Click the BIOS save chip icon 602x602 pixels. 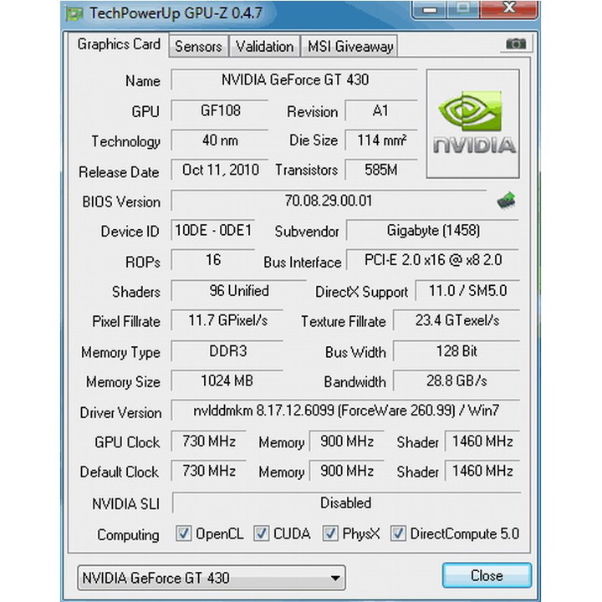tap(507, 201)
